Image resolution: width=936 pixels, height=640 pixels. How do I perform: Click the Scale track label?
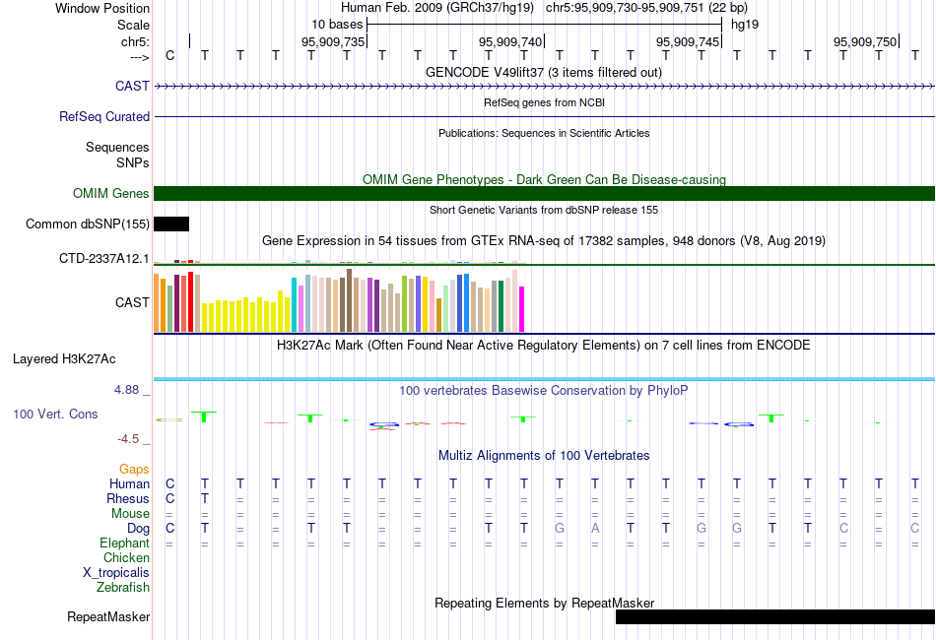(133, 25)
